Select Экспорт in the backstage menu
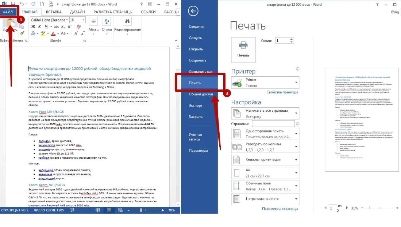 (196, 105)
